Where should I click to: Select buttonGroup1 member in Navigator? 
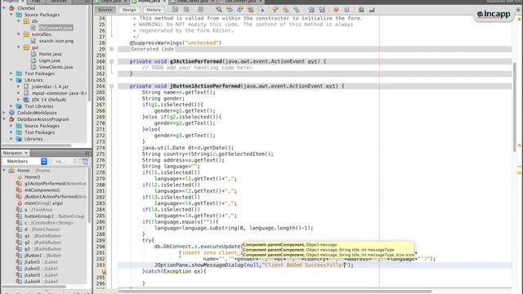[x=54, y=216]
